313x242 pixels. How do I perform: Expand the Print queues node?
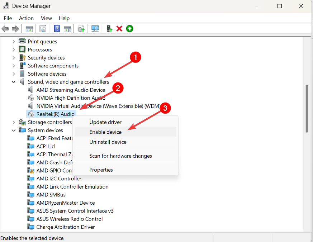14,42
